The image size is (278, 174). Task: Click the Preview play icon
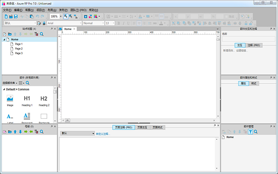(x=85, y=17)
